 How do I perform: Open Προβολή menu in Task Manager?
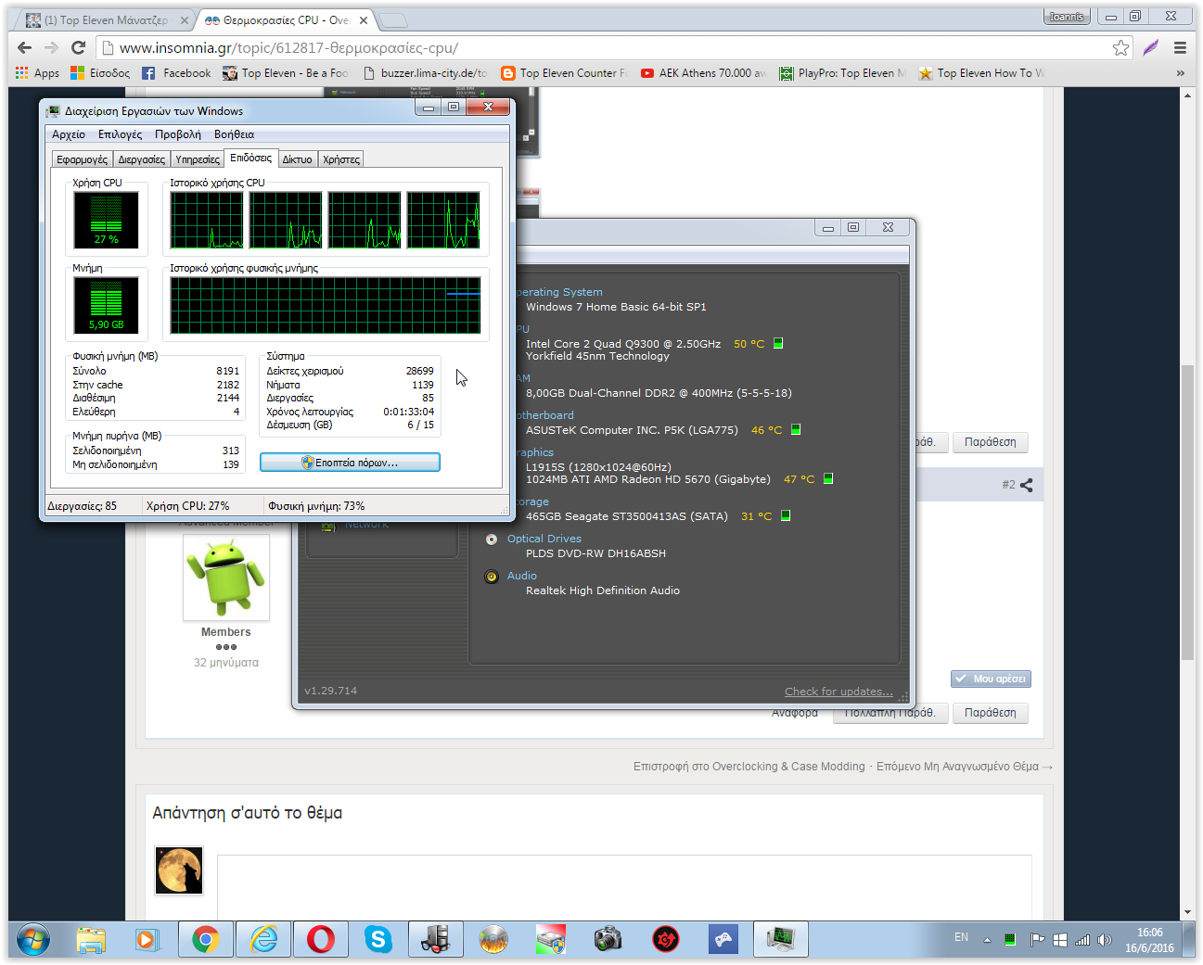pyautogui.click(x=178, y=134)
